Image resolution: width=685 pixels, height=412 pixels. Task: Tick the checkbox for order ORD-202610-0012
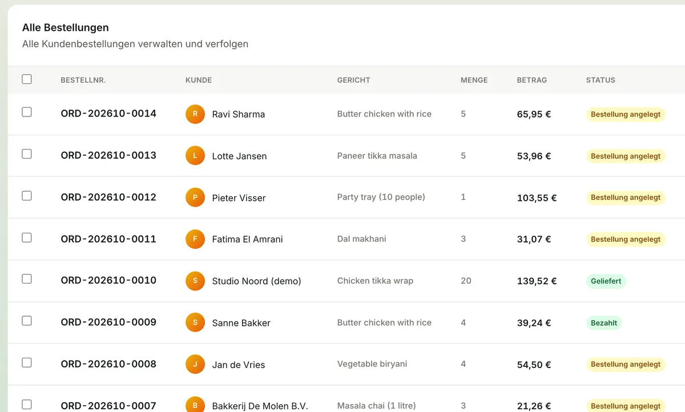pyautogui.click(x=27, y=196)
